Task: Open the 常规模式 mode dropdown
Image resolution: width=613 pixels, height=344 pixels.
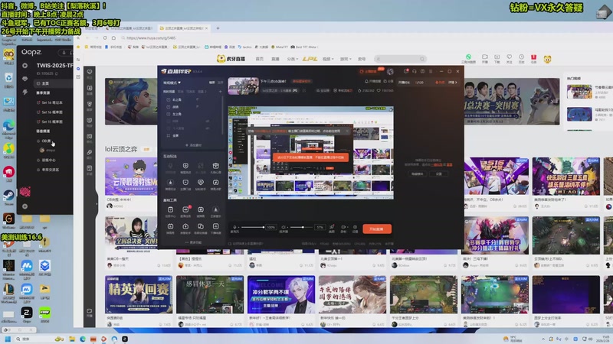Action: (172, 83)
